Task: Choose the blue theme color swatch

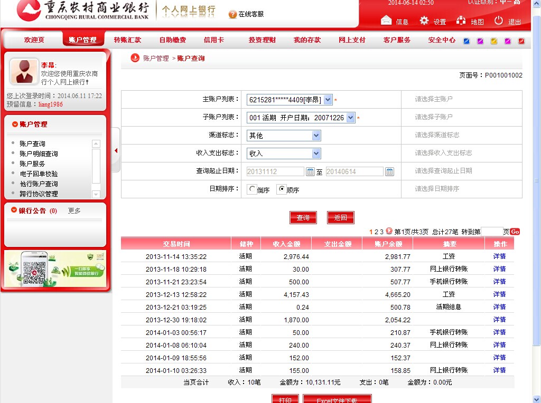Action: (x=467, y=41)
